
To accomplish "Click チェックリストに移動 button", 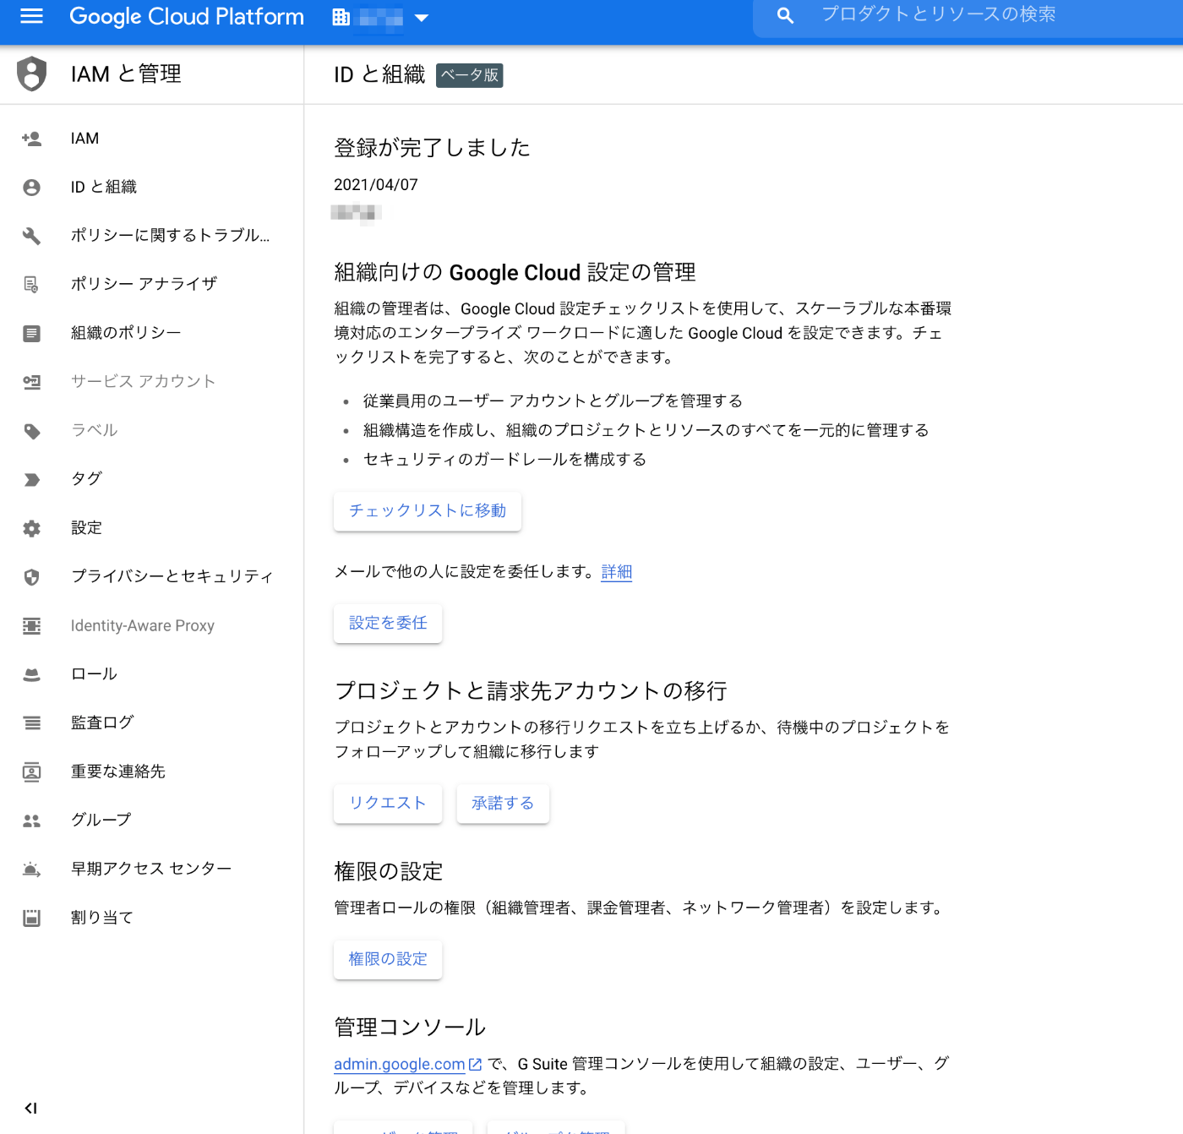I will point(428,511).
